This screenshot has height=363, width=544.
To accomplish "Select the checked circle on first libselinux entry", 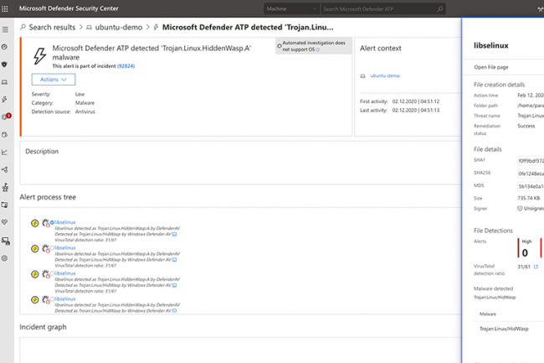I will click(52, 222).
